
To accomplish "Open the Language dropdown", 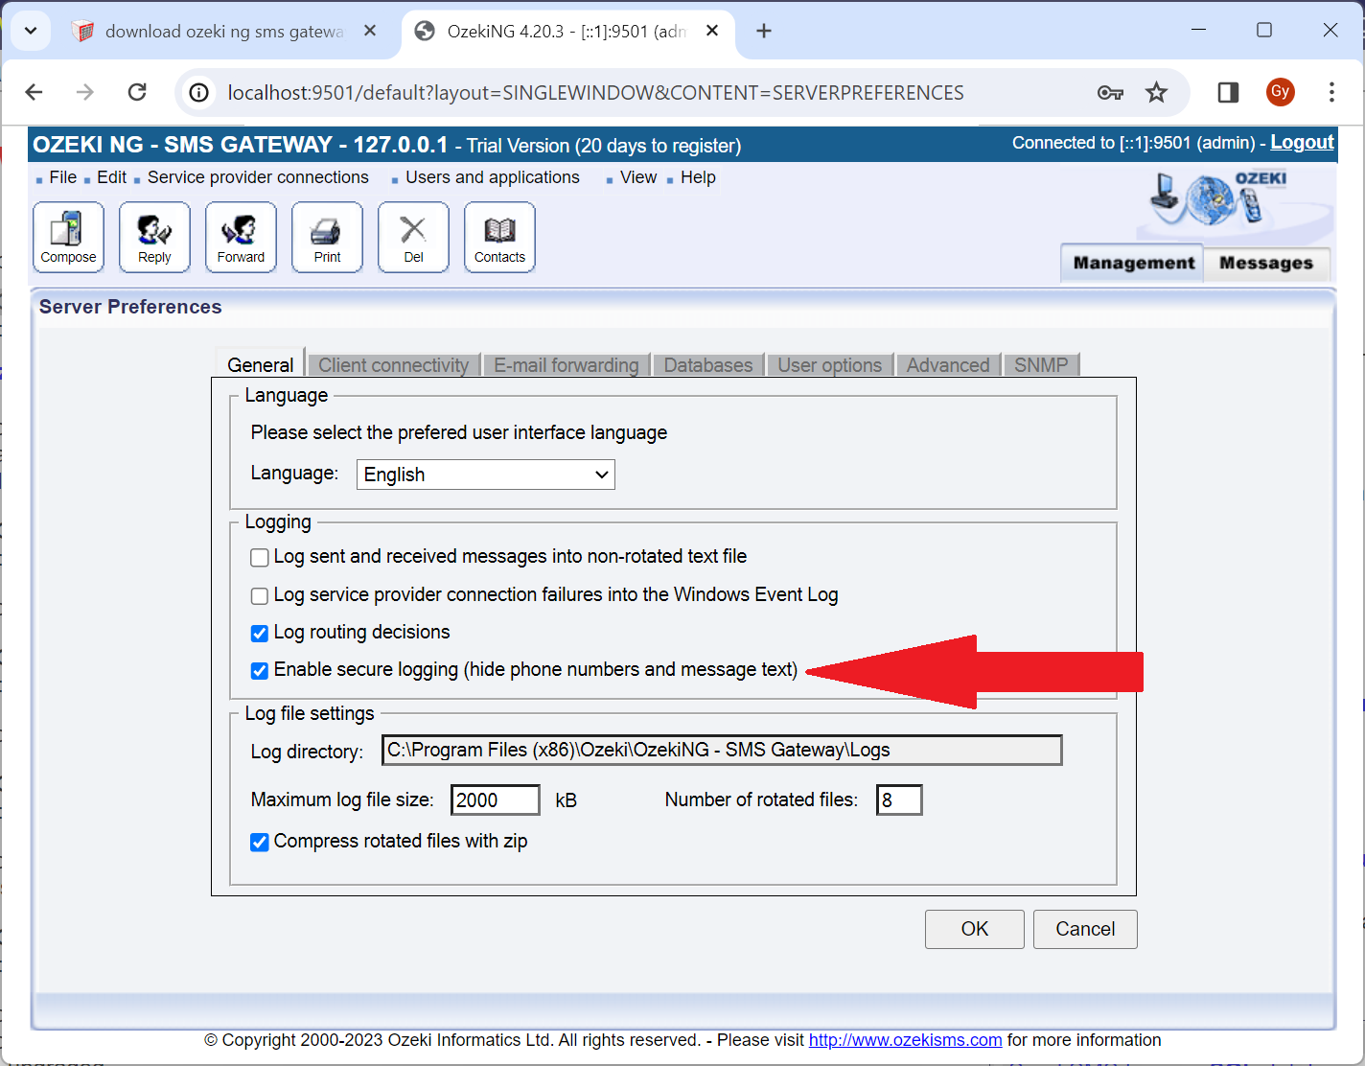I will coord(485,475).
